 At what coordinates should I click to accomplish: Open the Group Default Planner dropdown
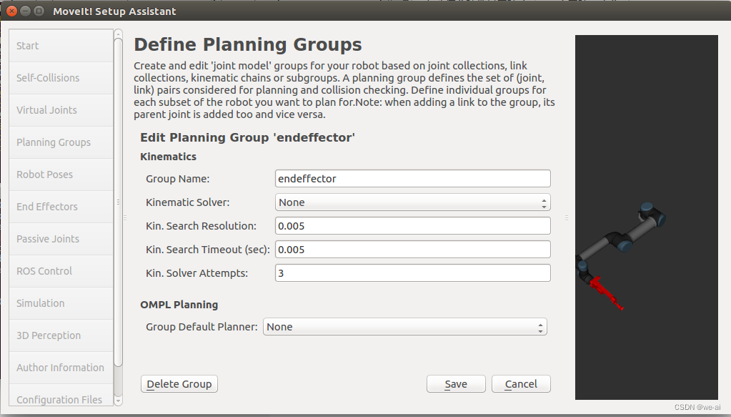(404, 327)
